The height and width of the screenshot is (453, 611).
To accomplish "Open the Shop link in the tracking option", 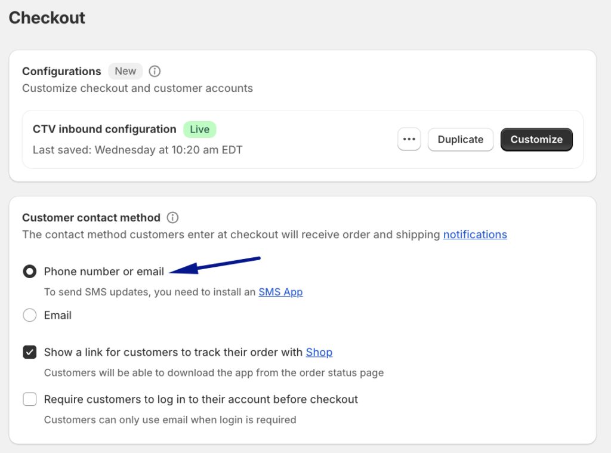I will pyautogui.click(x=319, y=352).
